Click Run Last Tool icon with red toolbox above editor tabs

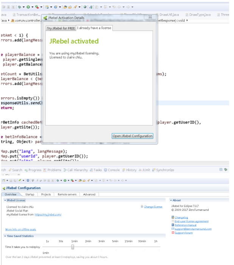[37, 7]
